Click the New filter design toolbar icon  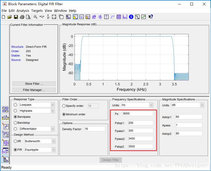click(4, 17)
